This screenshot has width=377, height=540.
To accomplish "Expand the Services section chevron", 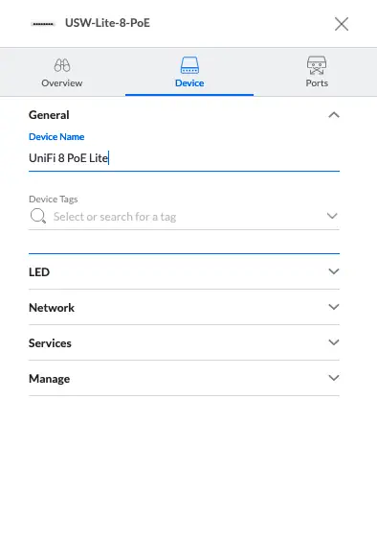I will tap(334, 342).
